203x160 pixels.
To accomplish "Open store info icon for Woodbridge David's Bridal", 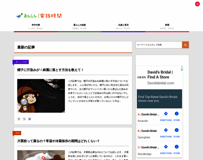I will [x=177, y=147].
